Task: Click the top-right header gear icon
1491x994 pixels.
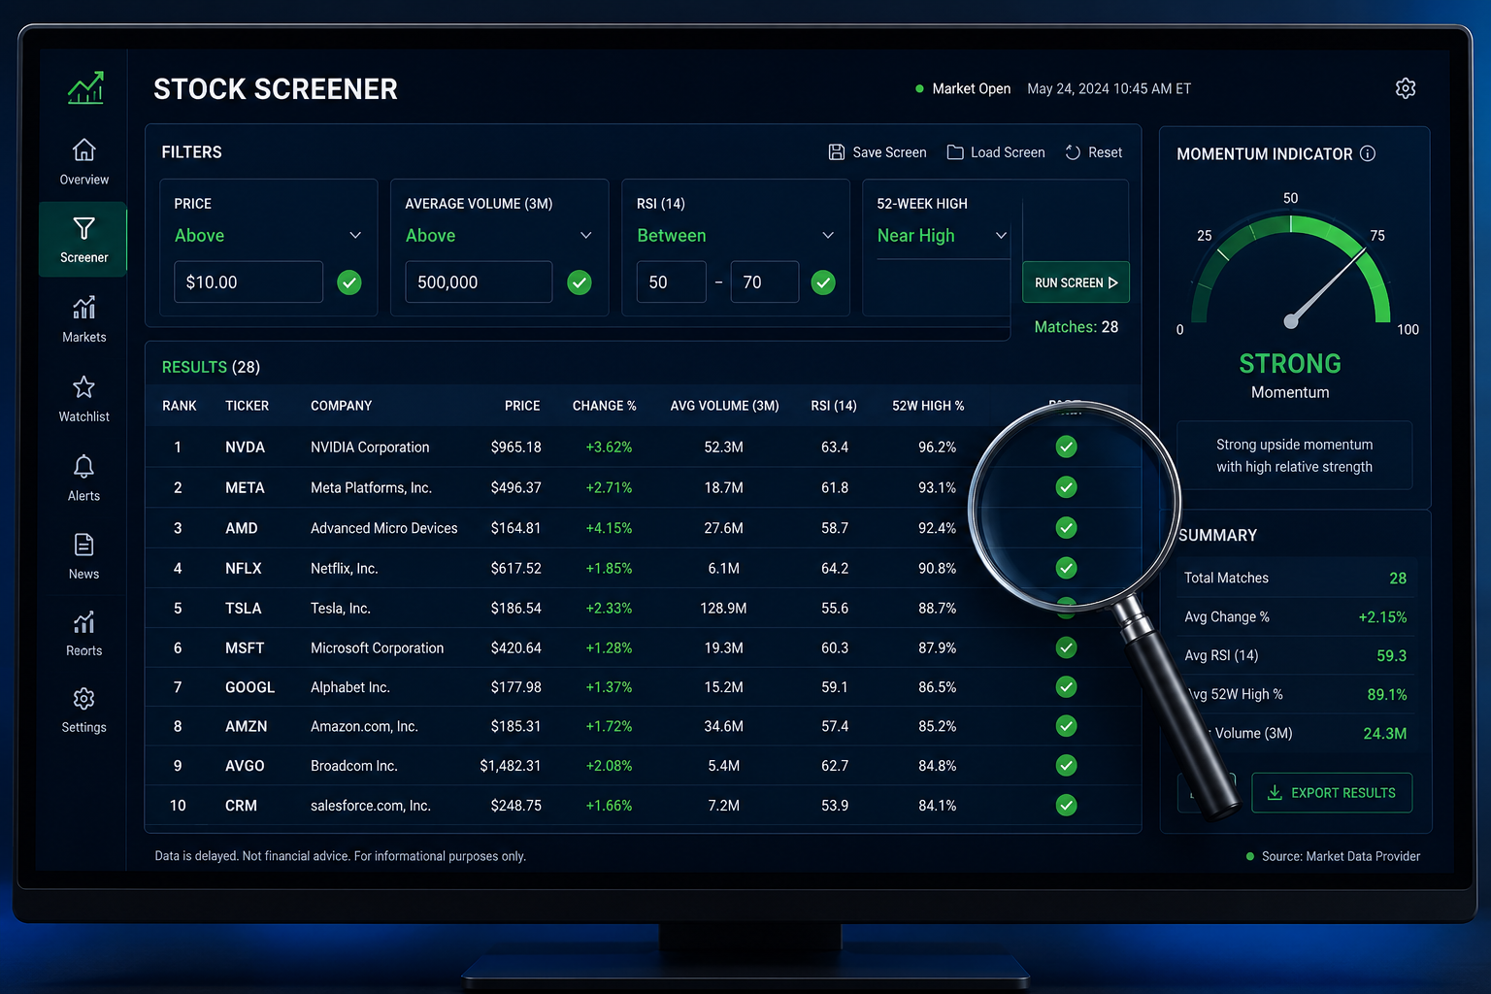Action: pyautogui.click(x=1406, y=88)
